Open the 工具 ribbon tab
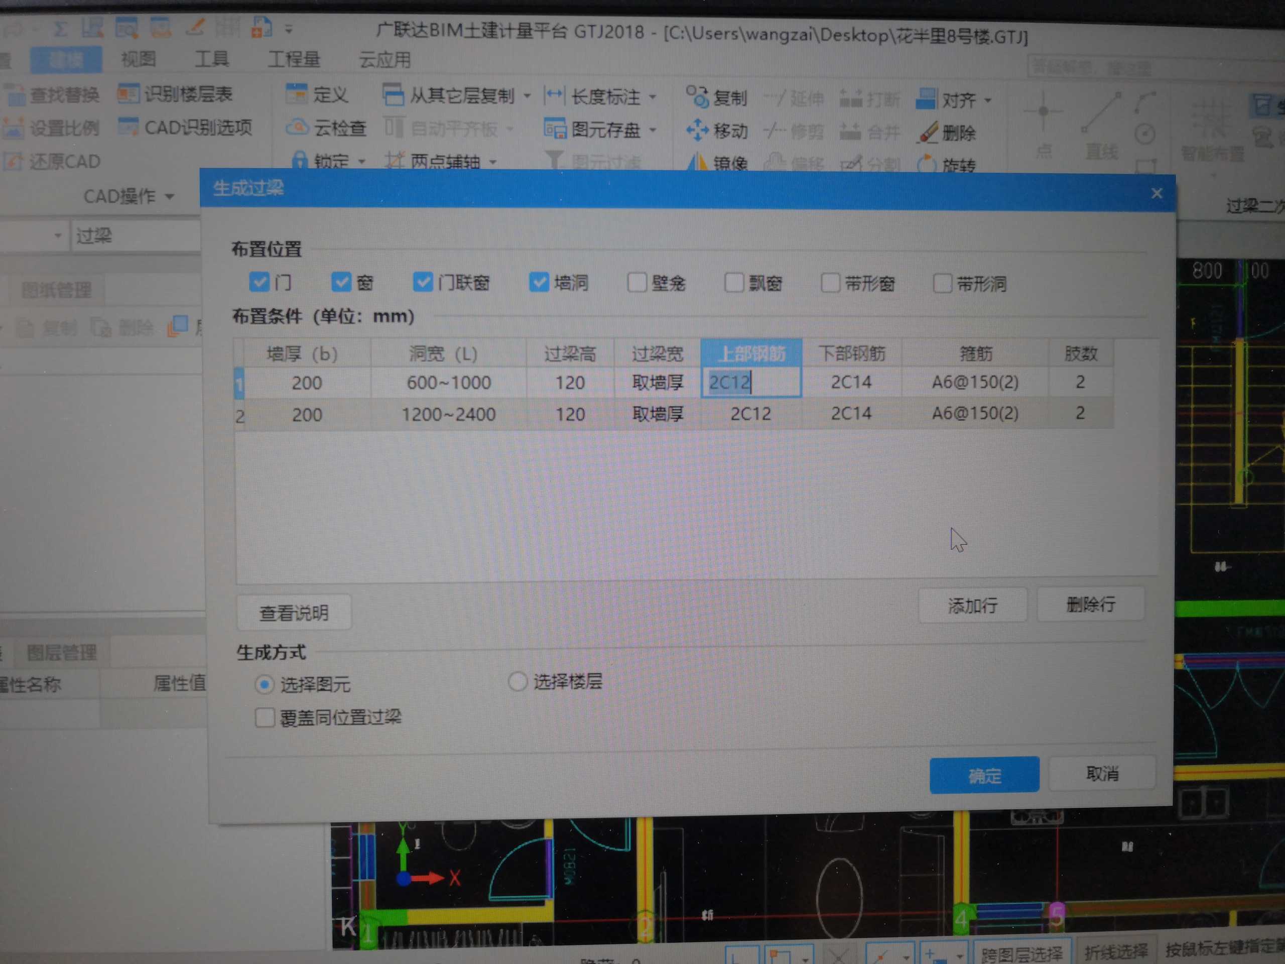The width and height of the screenshot is (1285, 964). click(211, 59)
